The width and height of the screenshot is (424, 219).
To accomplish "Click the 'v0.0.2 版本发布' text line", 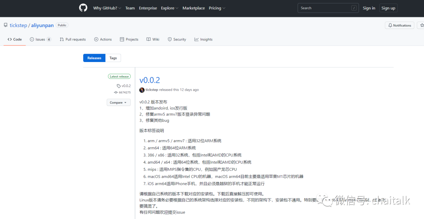I will pyautogui.click(x=154, y=102).
